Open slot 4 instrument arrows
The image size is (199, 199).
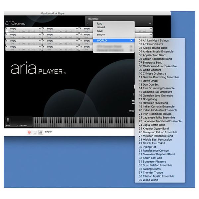[x=40, y=47]
